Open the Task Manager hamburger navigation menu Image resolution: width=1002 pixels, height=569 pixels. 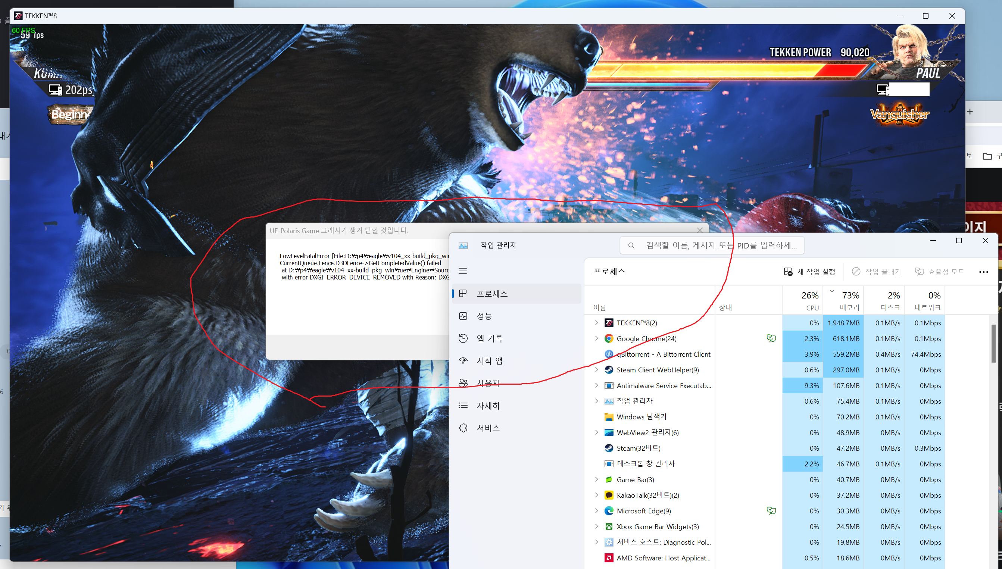[463, 271]
